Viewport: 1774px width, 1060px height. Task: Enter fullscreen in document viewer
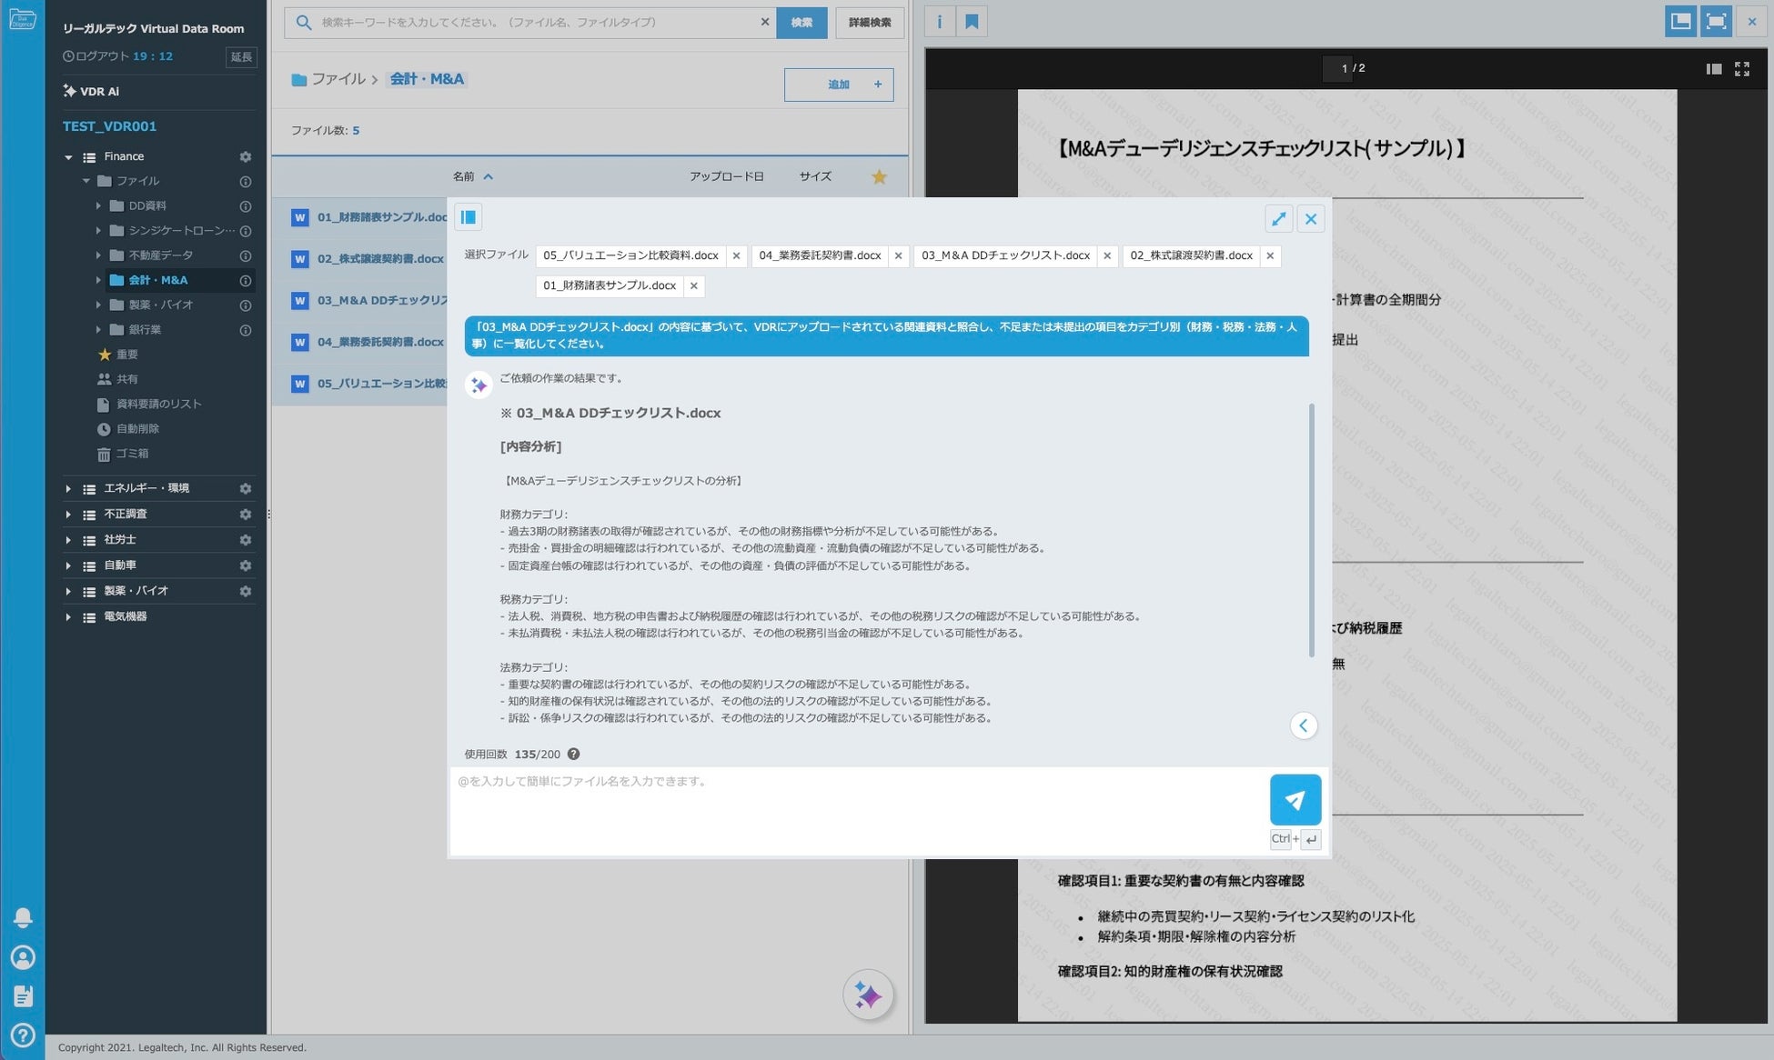tap(1741, 69)
